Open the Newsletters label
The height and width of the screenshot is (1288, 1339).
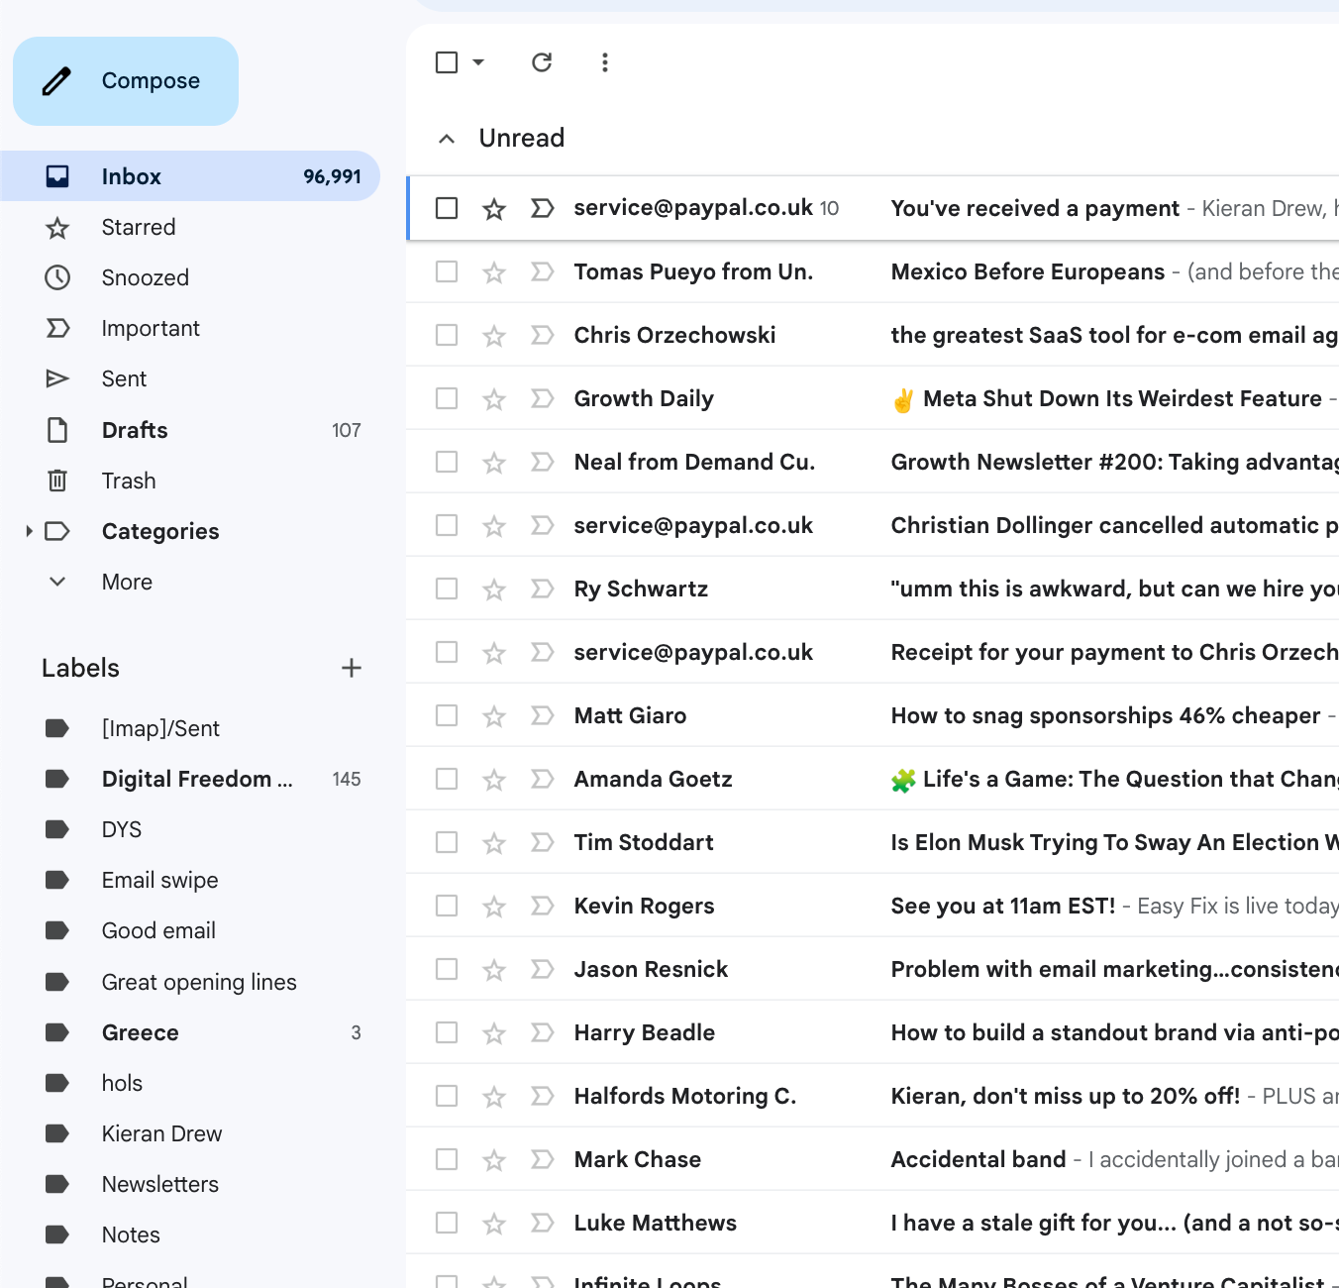pyautogui.click(x=160, y=1184)
